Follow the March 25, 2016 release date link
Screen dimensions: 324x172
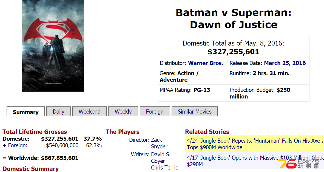point(285,63)
